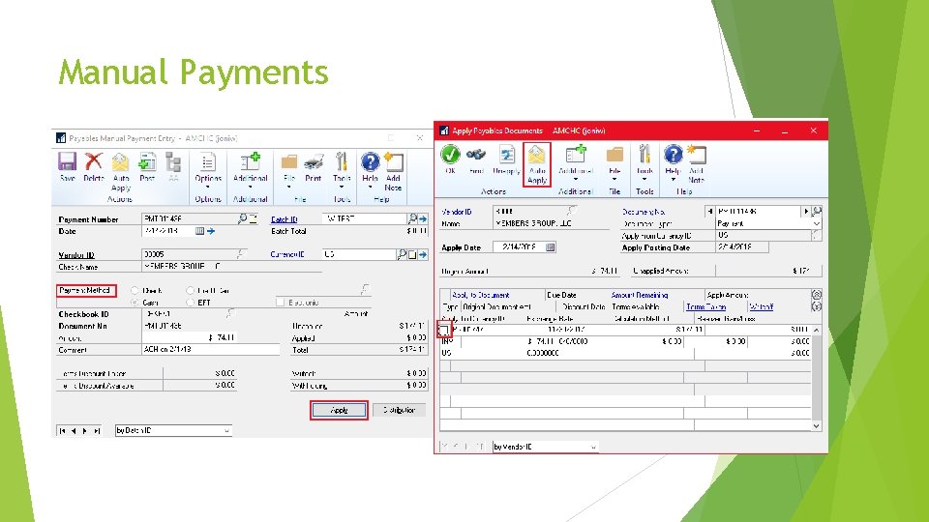The height and width of the screenshot is (522, 929).
Task: Click the Apply to Document column header
Action: (x=481, y=295)
